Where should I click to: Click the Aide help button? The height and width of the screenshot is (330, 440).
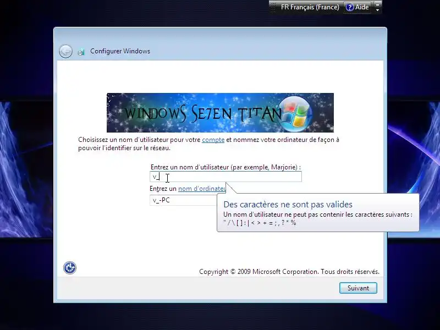coord(358,7)
